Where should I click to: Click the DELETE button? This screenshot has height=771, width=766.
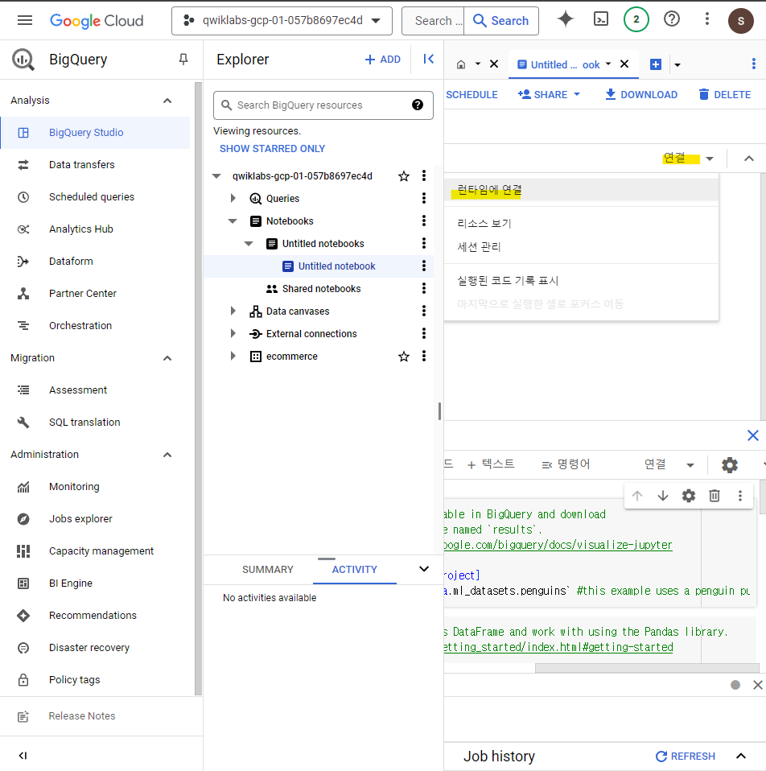click(x=725, y=94)
